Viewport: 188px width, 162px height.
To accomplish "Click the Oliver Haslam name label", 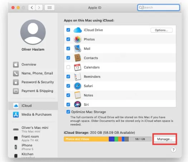I will (33, 49).
